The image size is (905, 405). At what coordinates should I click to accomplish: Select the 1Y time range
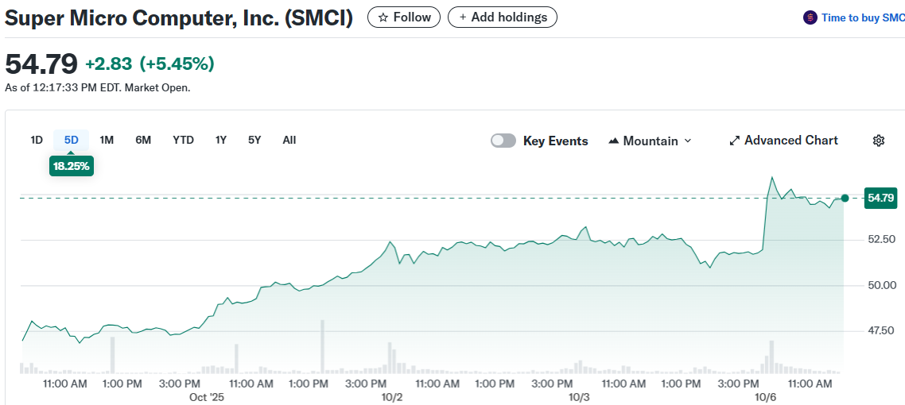coord(221,140)
